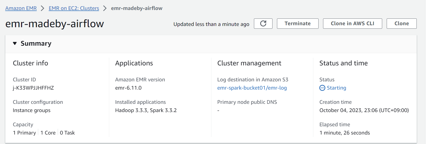Click the 0 Task capacity value
The height and width of the screenshot is (144, 427).
[x=67, y=133]
